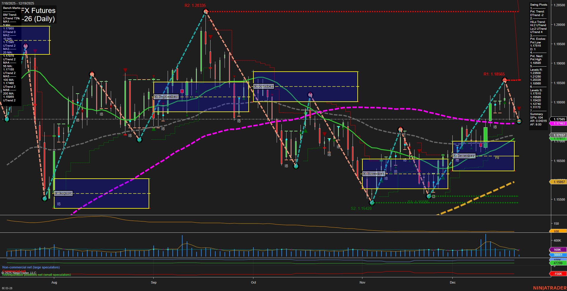Click the red down-triangle near the R1 December peak

click(x=519, y=108)
